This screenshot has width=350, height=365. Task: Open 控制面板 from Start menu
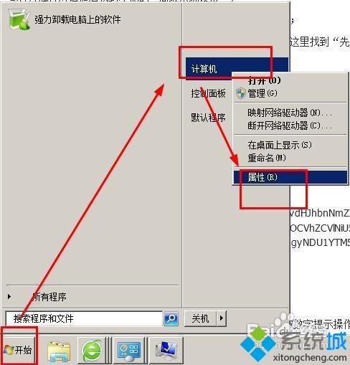208,93
